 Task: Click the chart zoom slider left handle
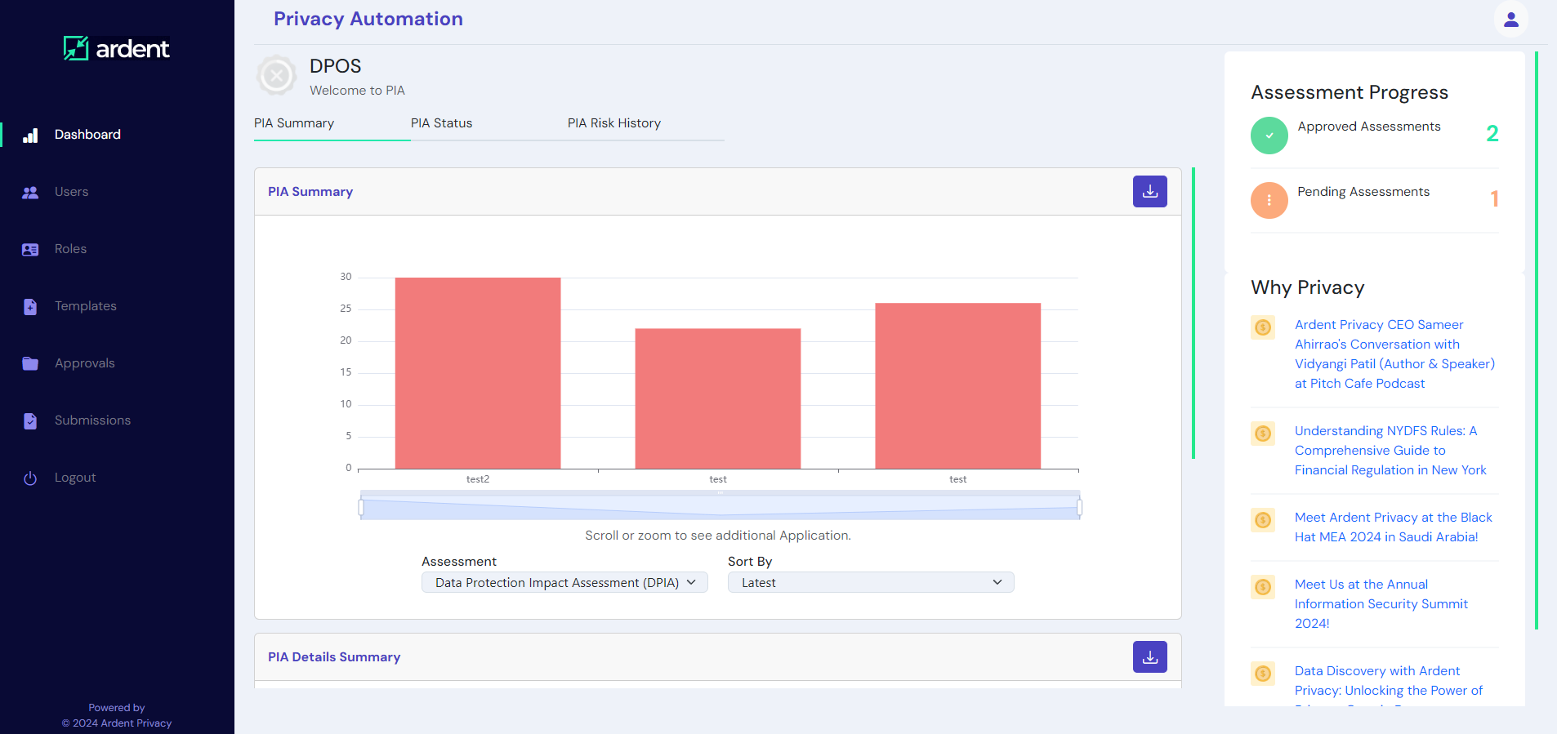coord(361,508)
